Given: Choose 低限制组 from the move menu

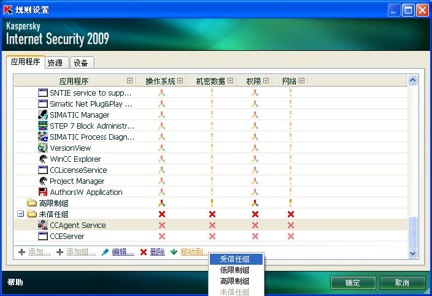Looking at the screenshot, I should point(237,270).
